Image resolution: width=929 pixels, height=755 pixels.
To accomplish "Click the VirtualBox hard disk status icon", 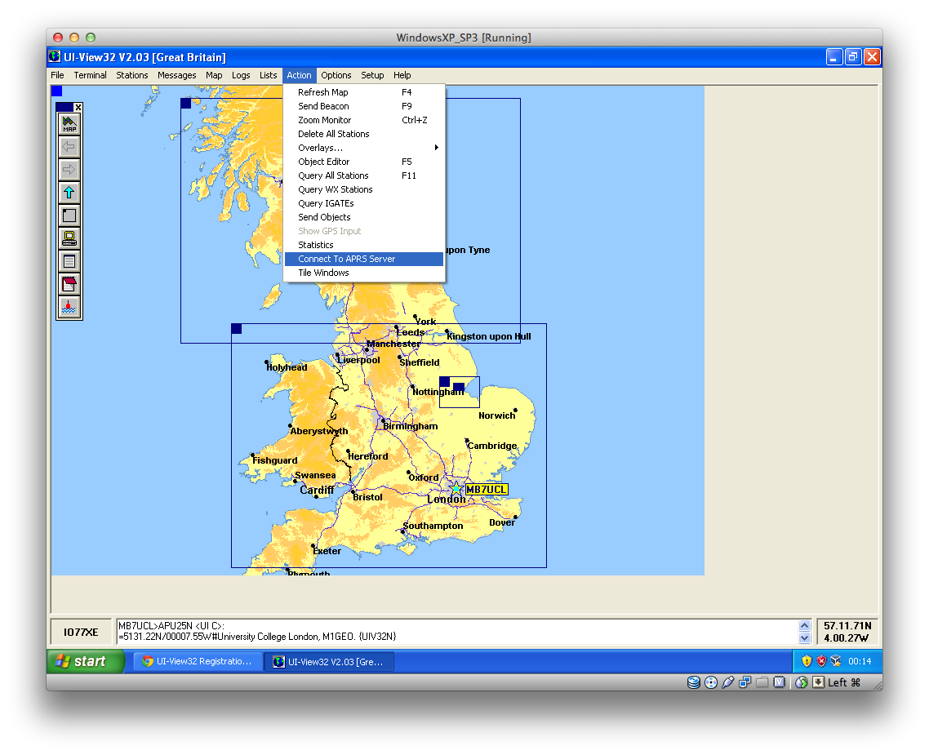I will pos(694,682).
